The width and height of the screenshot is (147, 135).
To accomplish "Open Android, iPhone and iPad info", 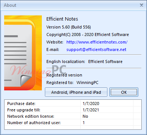I will tap(76, 92).
